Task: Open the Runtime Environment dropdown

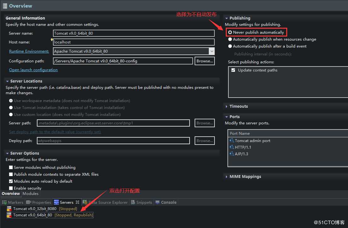Action: pos(212,51)
